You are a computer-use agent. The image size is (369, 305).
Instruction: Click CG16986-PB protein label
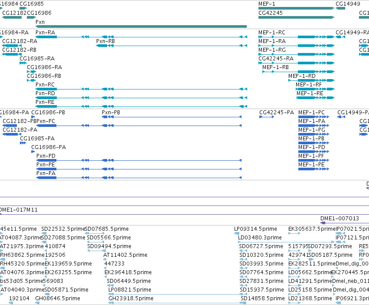48,112
